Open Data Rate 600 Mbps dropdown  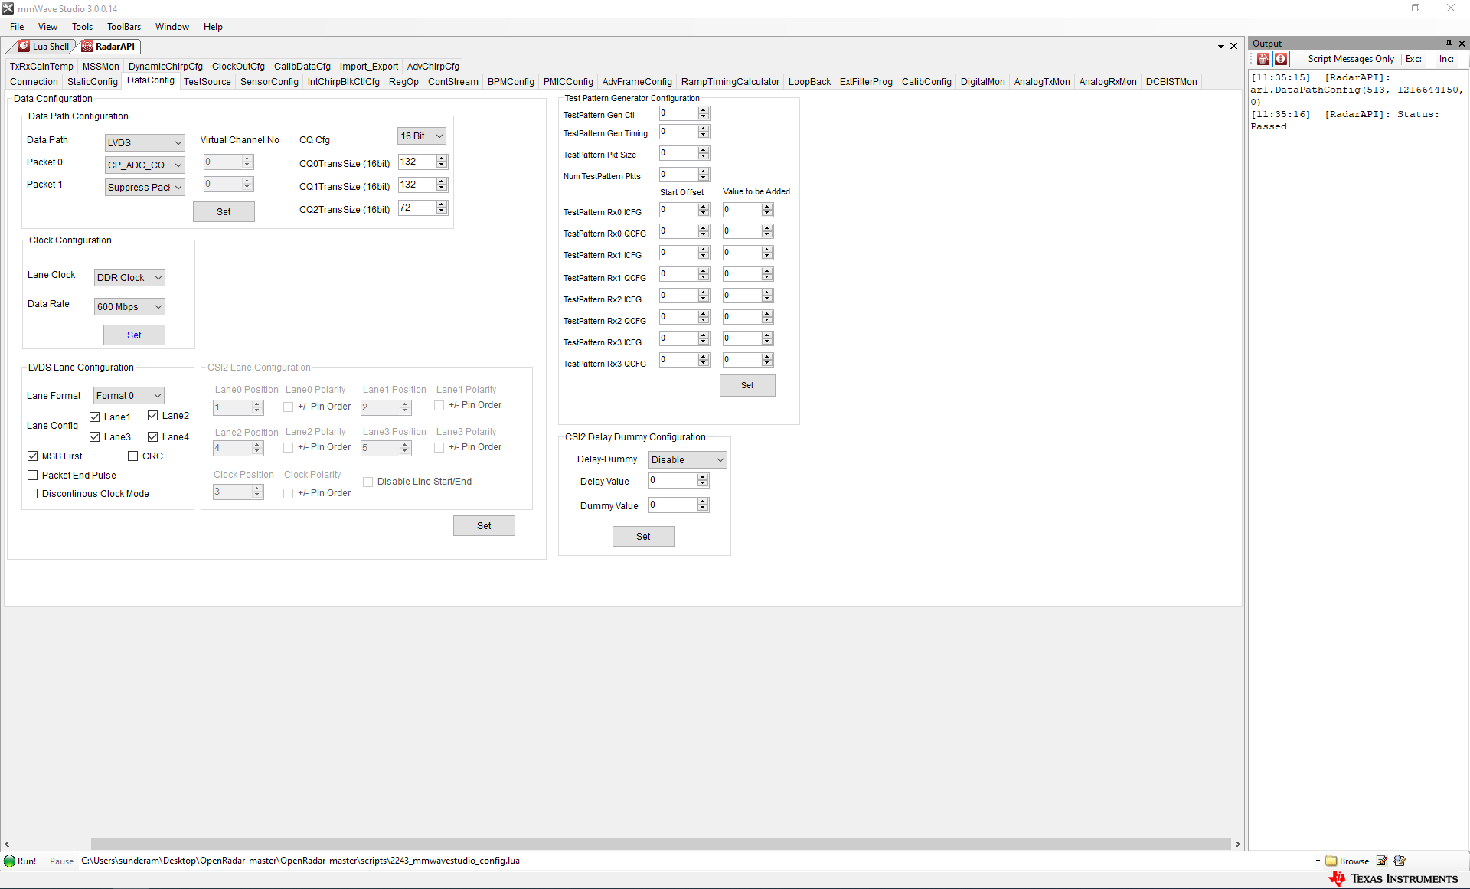(x=129, y=307)
